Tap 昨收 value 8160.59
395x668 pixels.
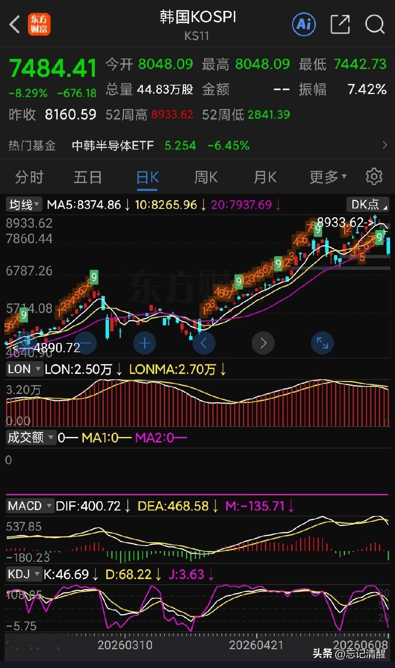coord(71,114)
